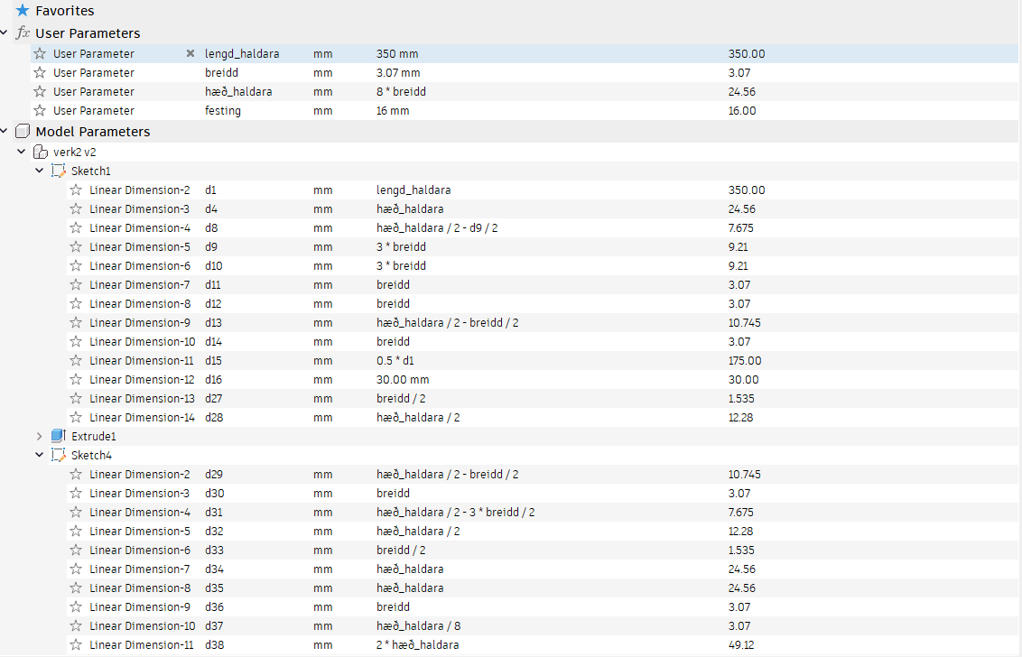Toggle favorite star for d9 dimension
The height and width of the screenshot is (657, 1022).
click(76, 246)
